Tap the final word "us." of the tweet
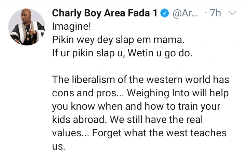This screenshot has width=246, height=151. tap(58, 146)
